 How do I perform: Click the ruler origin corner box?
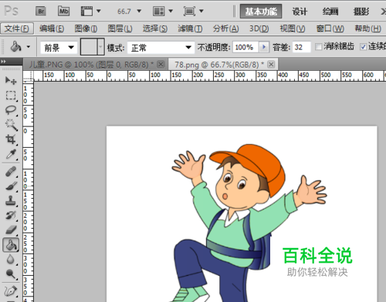click(x=29, y=76)
